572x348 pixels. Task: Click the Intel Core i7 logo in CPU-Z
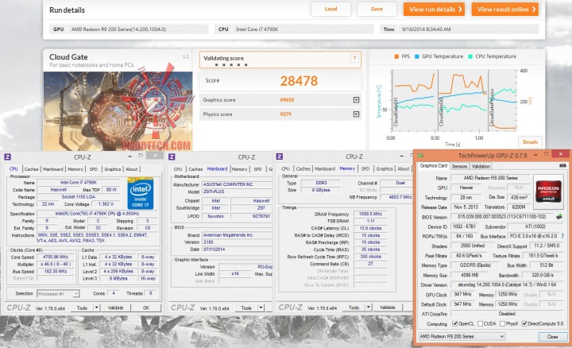click(141, 193)
